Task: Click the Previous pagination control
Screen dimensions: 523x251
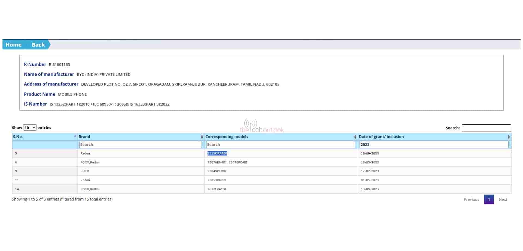Action: (x=471, y=199)
